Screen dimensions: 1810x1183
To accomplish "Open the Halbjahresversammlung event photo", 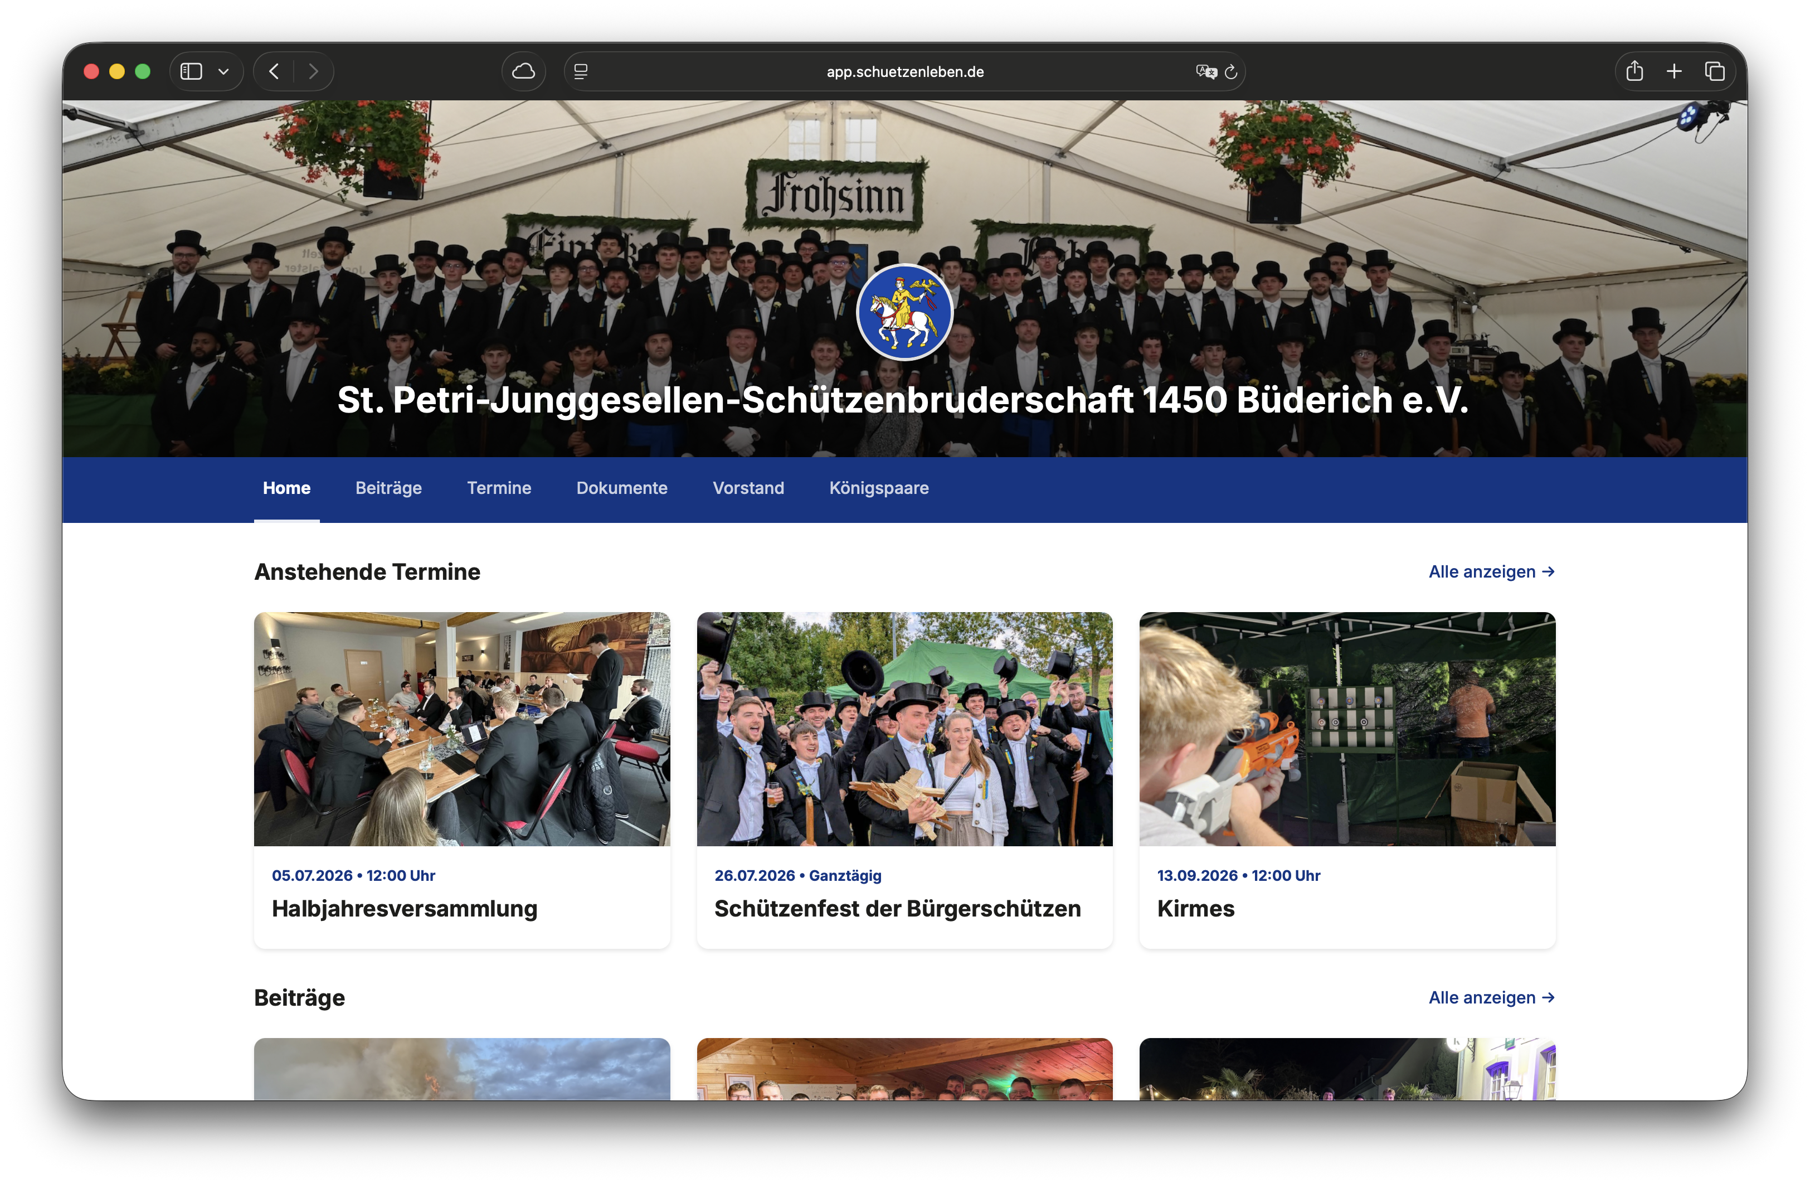I will pos(461,729).
